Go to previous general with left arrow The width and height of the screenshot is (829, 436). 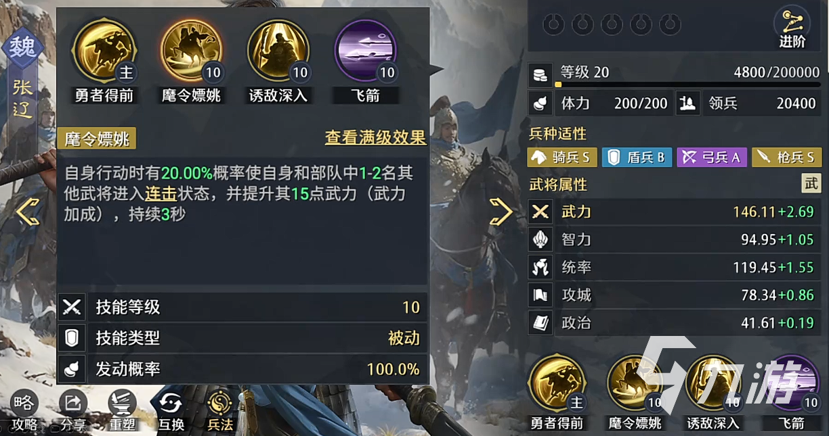(x=28, y=212)
